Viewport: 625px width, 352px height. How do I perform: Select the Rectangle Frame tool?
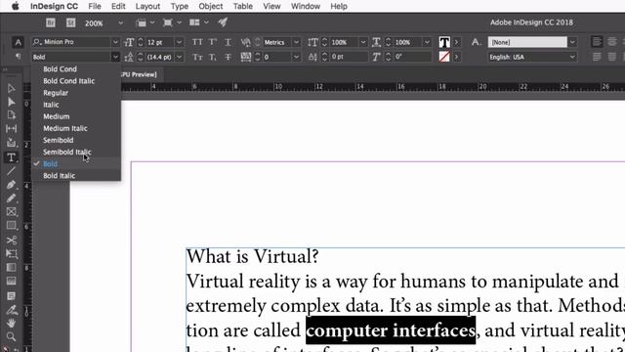11,211
